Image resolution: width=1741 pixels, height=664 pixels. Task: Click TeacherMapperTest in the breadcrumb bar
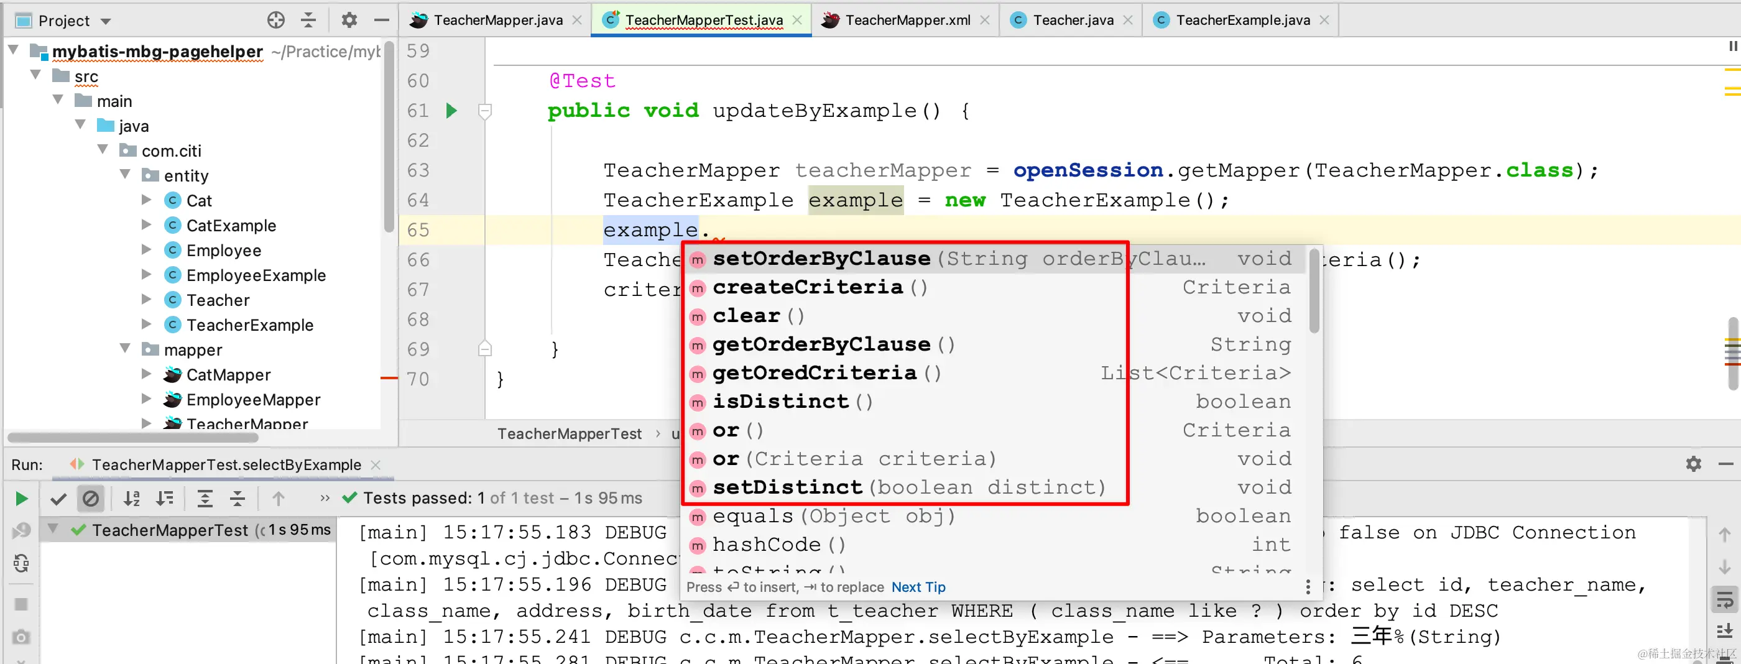click(569, 434)
